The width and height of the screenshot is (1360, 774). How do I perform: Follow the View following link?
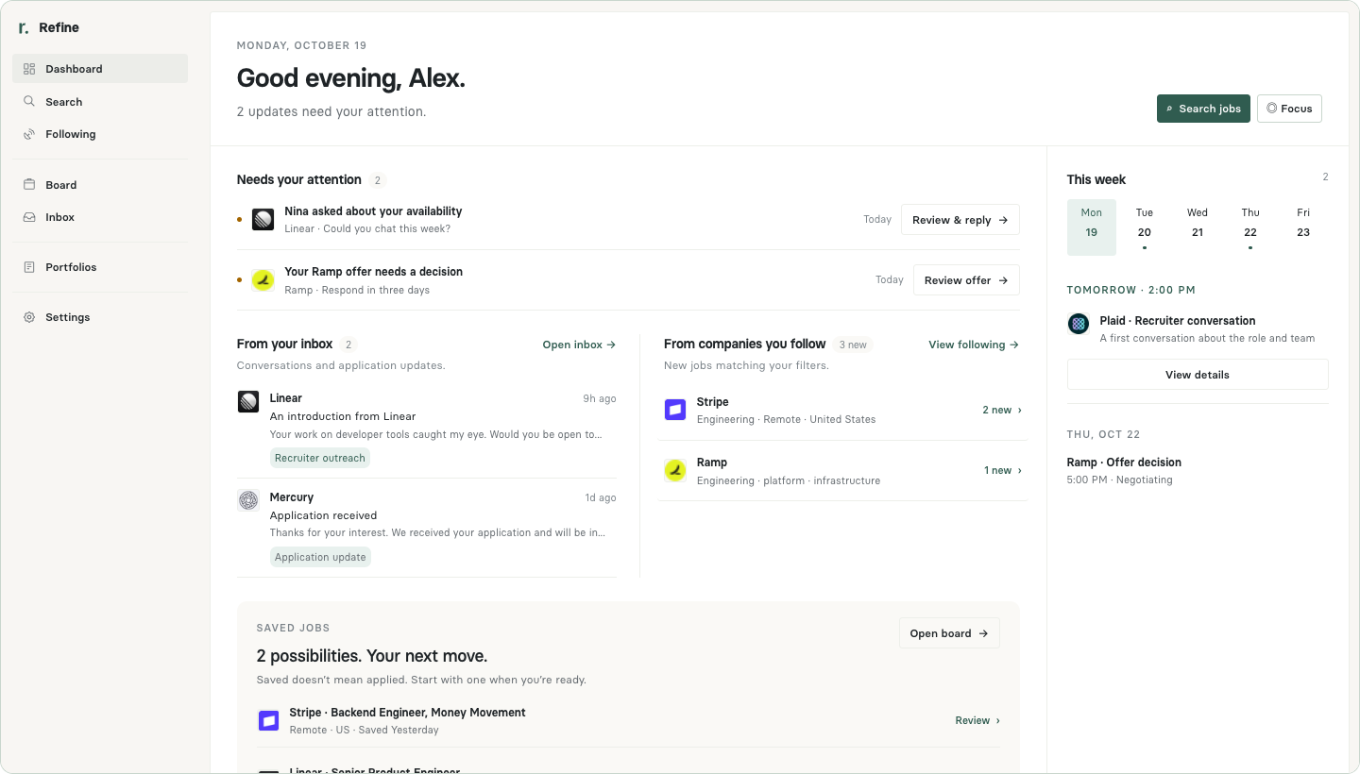click(974, 345)
